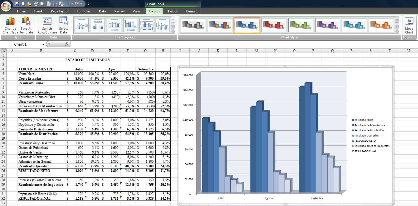
Task: Click Save As Template icon
Action: [26, 25]
